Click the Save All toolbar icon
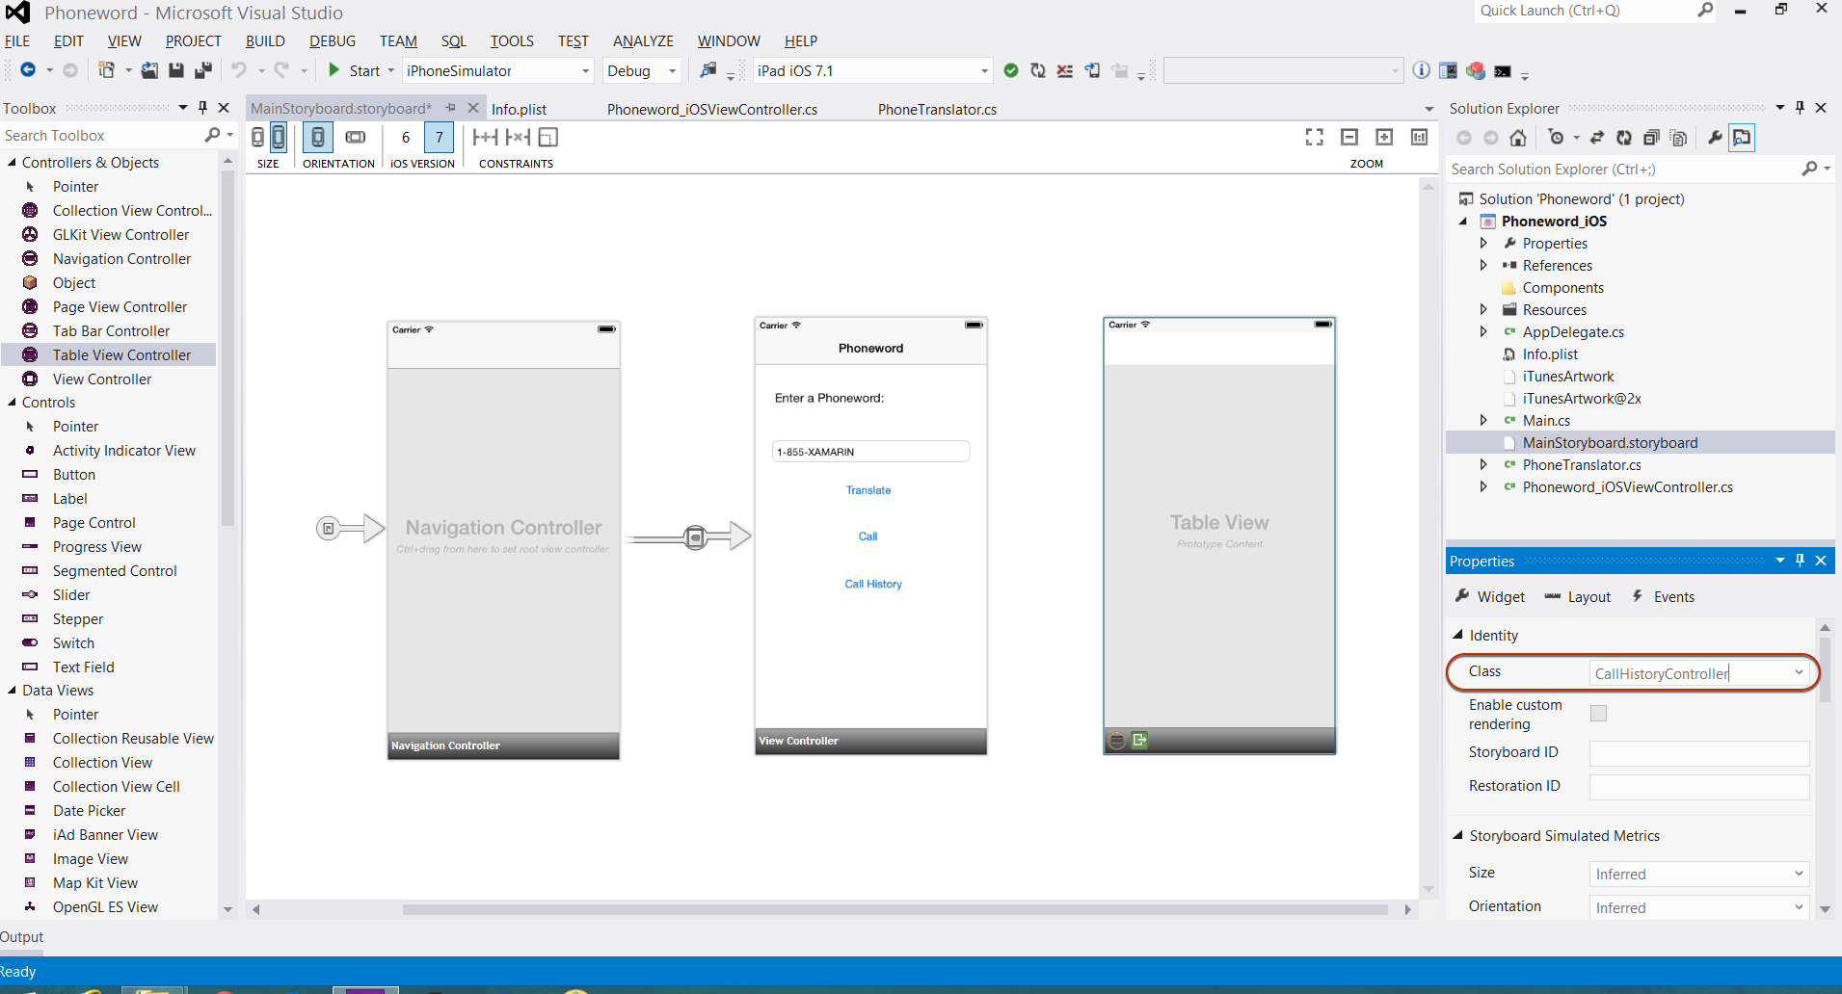 click(x=202, y=70)
